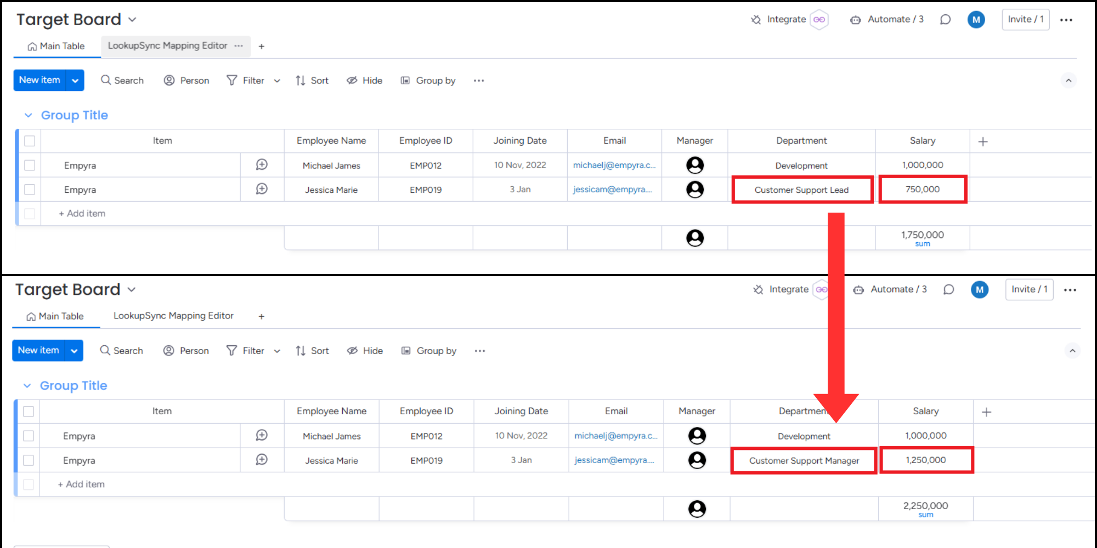Click the 2,250,000 salary sum
This screenshot has height=548, width=1097.
[x=926, y=506]
